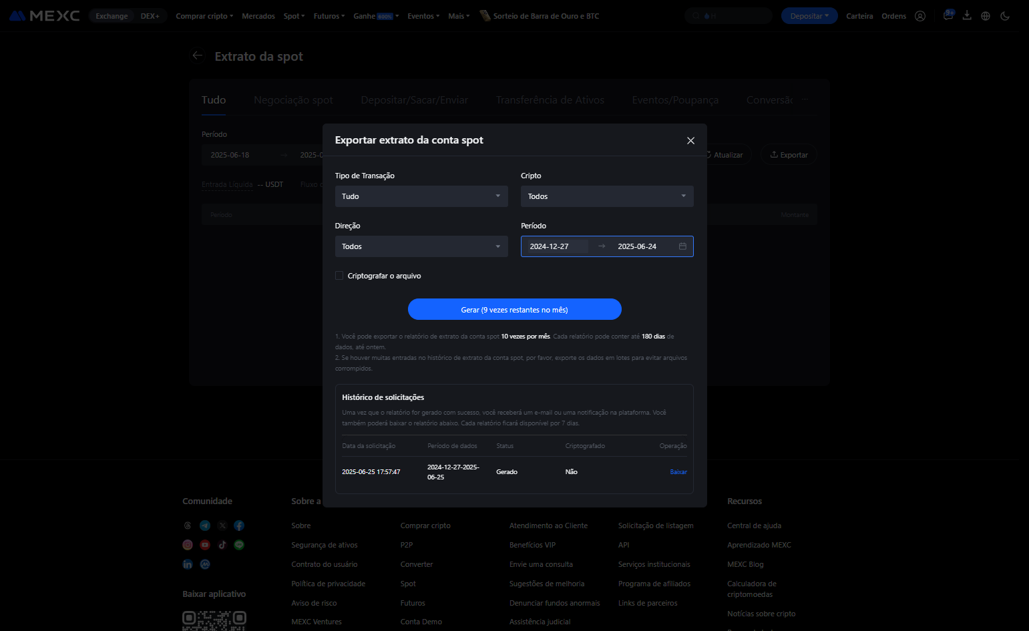Switch to the DEX+ toggle option
This screenshot has width=1029, height=631.
point(150,16)
